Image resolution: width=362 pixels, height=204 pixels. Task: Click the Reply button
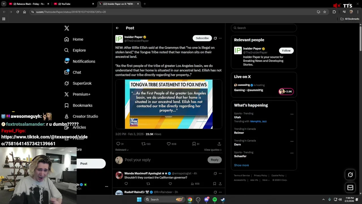click(215, 160)
